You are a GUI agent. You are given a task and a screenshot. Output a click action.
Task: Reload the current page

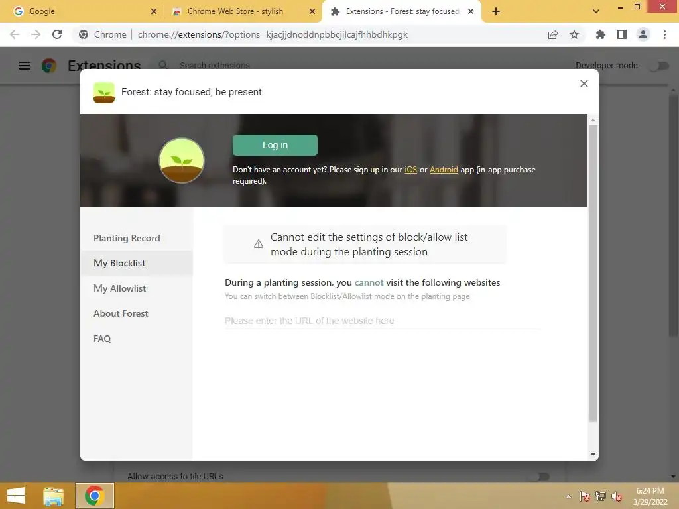pos(57,34)
